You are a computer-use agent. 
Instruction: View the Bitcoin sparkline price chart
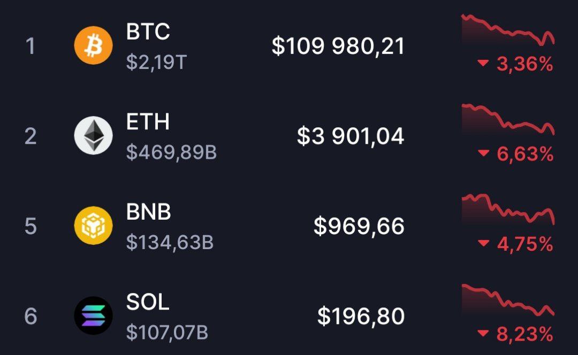[507, 30]
